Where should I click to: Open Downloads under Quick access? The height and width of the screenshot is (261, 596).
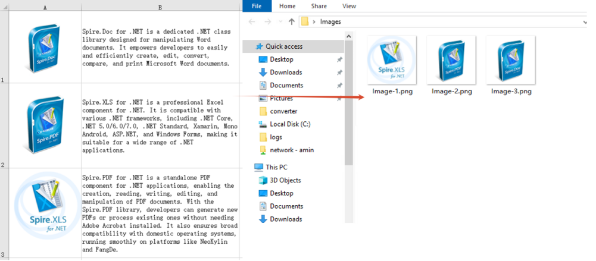[x=286, y=72]
